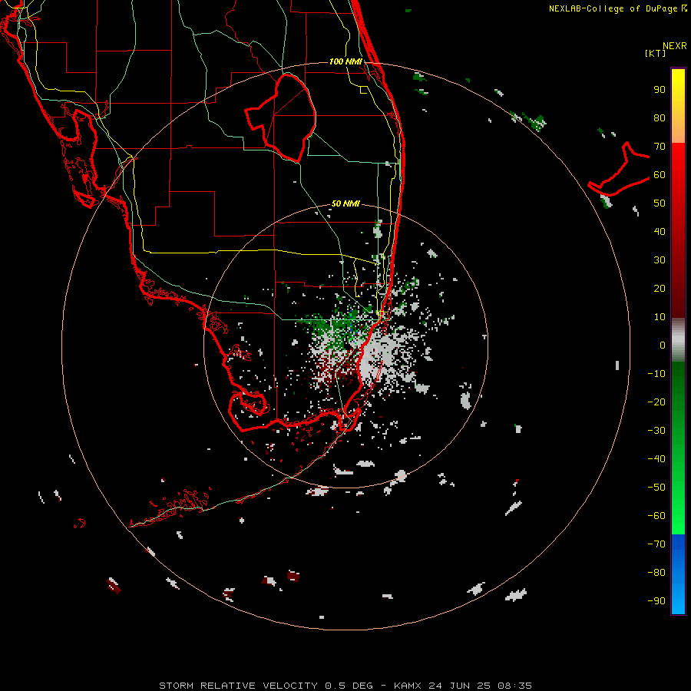Click the Lake Okeechobee outline on map
The width and height of the screenshot is (691, 691).
tap(281, 117)
